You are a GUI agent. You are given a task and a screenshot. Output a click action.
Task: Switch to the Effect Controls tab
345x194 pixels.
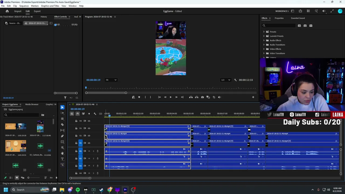click(x=60, y=17)
